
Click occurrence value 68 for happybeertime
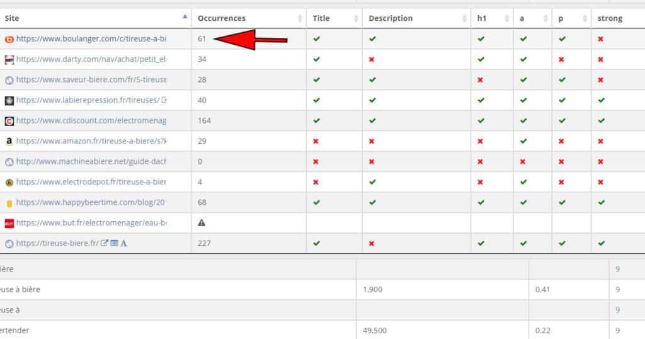point(202,202)
